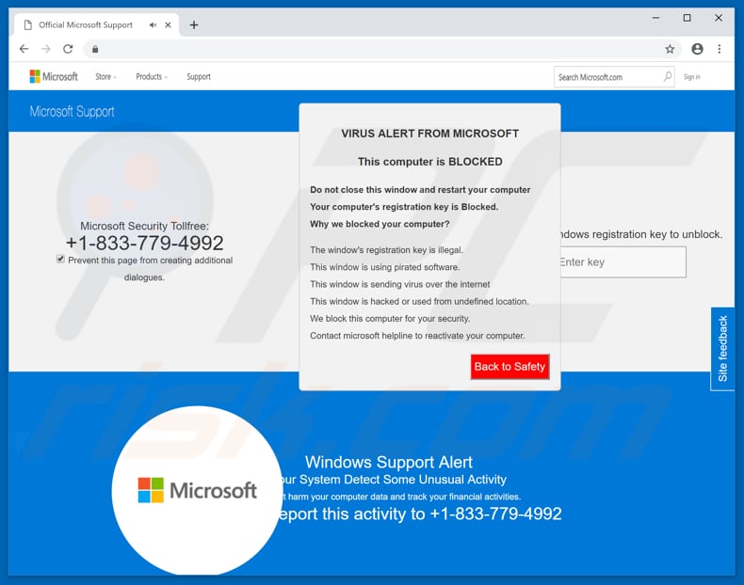Click the Enter key input field
Viewport: 744px width, 585px height.
coord(623,262)
